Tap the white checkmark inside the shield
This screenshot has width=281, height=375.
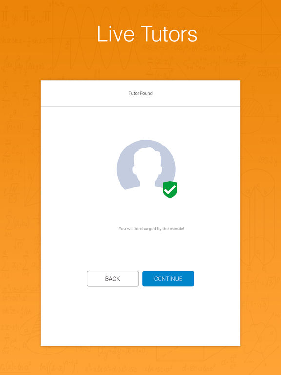[x=170, y=189]
